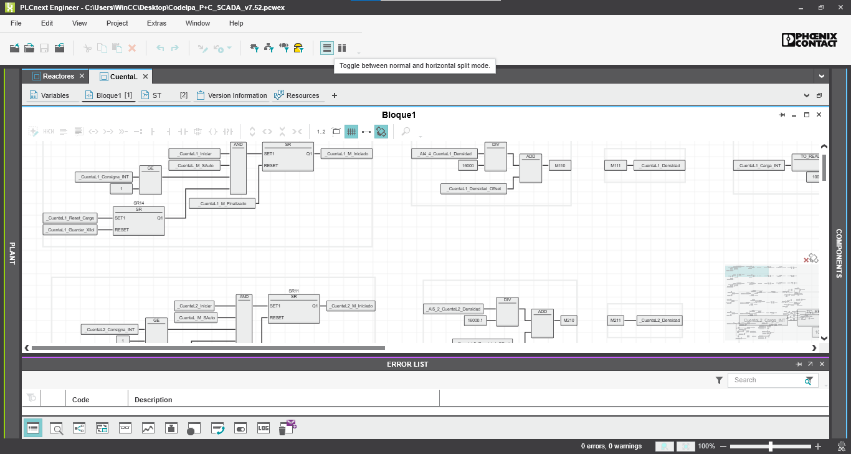Click the yellow helmet filter icon
Screen dimensions: 851x454
click(x=298, y=48)
